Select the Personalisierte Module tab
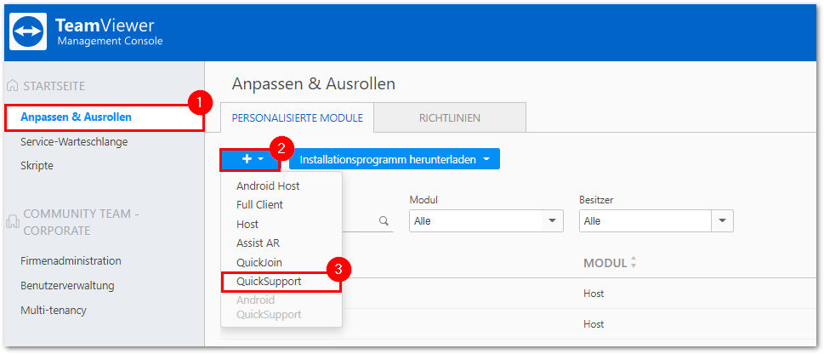This screenshot has height=354, width=824. (298, 117)
